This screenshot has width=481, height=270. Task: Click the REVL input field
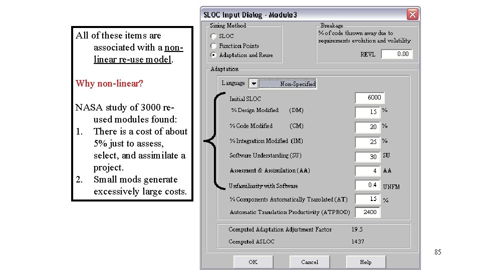pos(397,54)
